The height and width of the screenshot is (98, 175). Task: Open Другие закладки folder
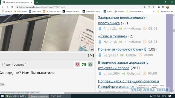tap(165, 11)
